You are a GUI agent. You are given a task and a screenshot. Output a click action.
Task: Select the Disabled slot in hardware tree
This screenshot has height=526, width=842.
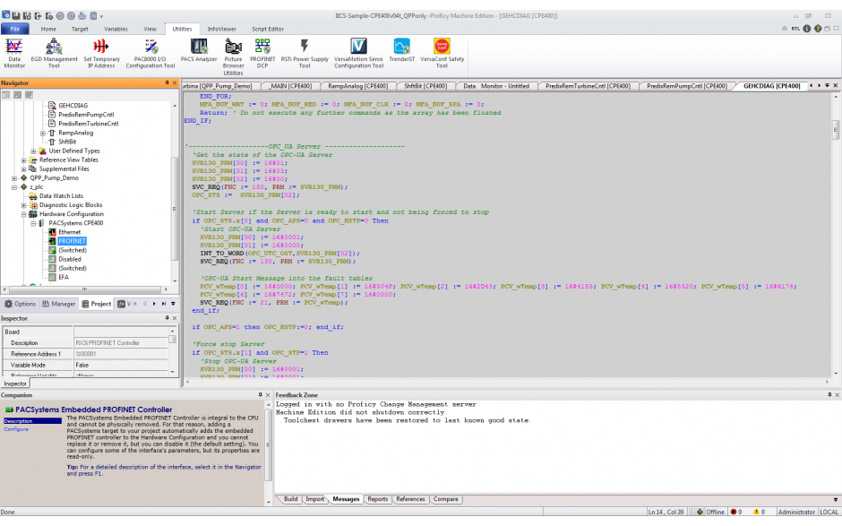pyautogui.click(x=70, y=259)
